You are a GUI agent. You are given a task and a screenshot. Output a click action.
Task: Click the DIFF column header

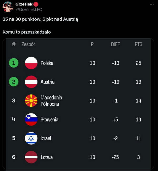tap(115, 44)
